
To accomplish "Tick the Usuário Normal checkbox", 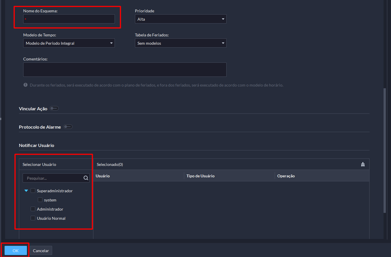I will (33, 218).
